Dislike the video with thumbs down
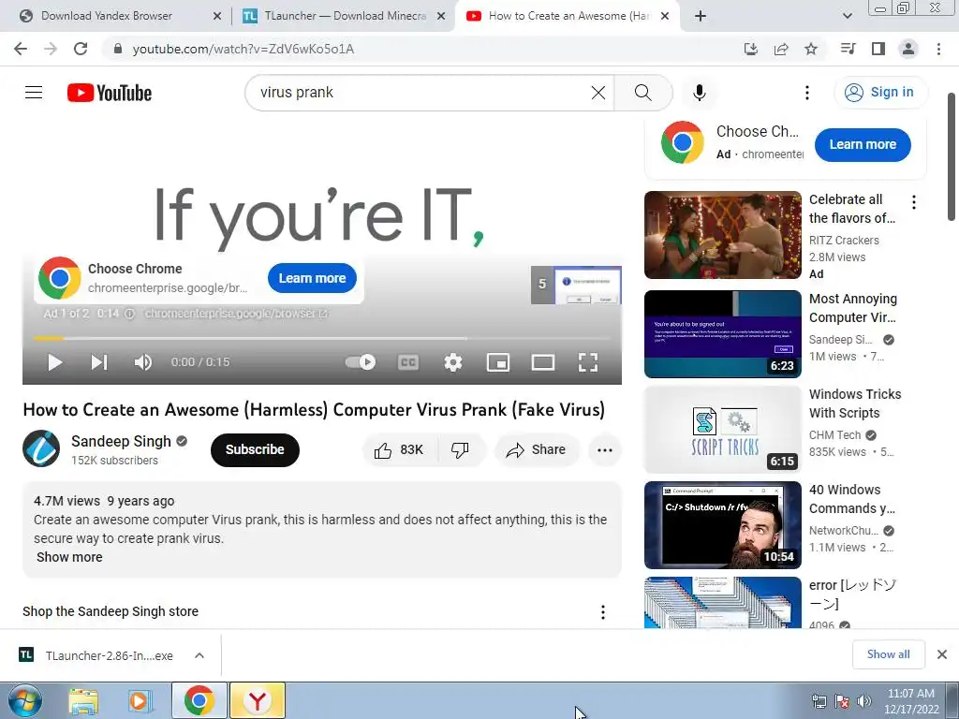 (x=461, y=450)
